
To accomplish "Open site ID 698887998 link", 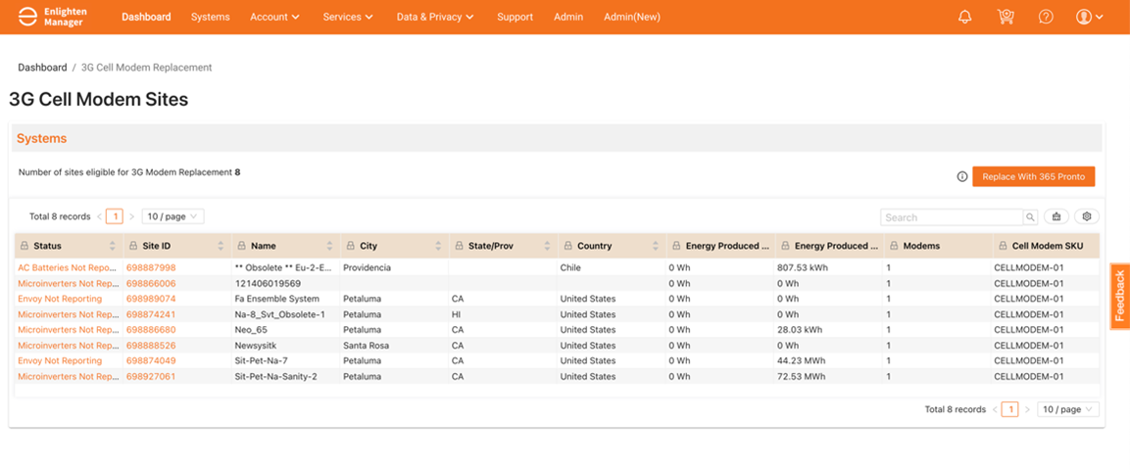I will [151, 267].
